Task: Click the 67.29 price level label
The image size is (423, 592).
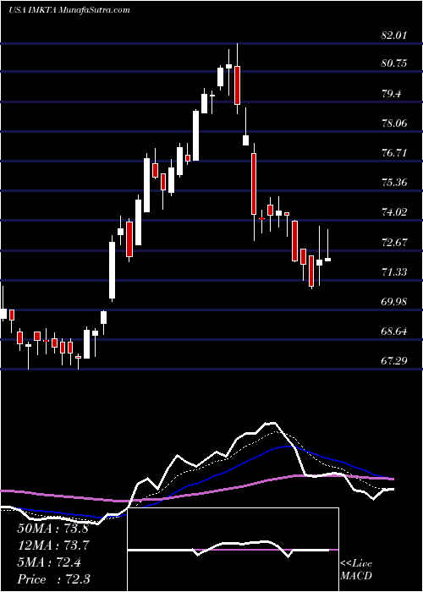Action: click(394, 361)
